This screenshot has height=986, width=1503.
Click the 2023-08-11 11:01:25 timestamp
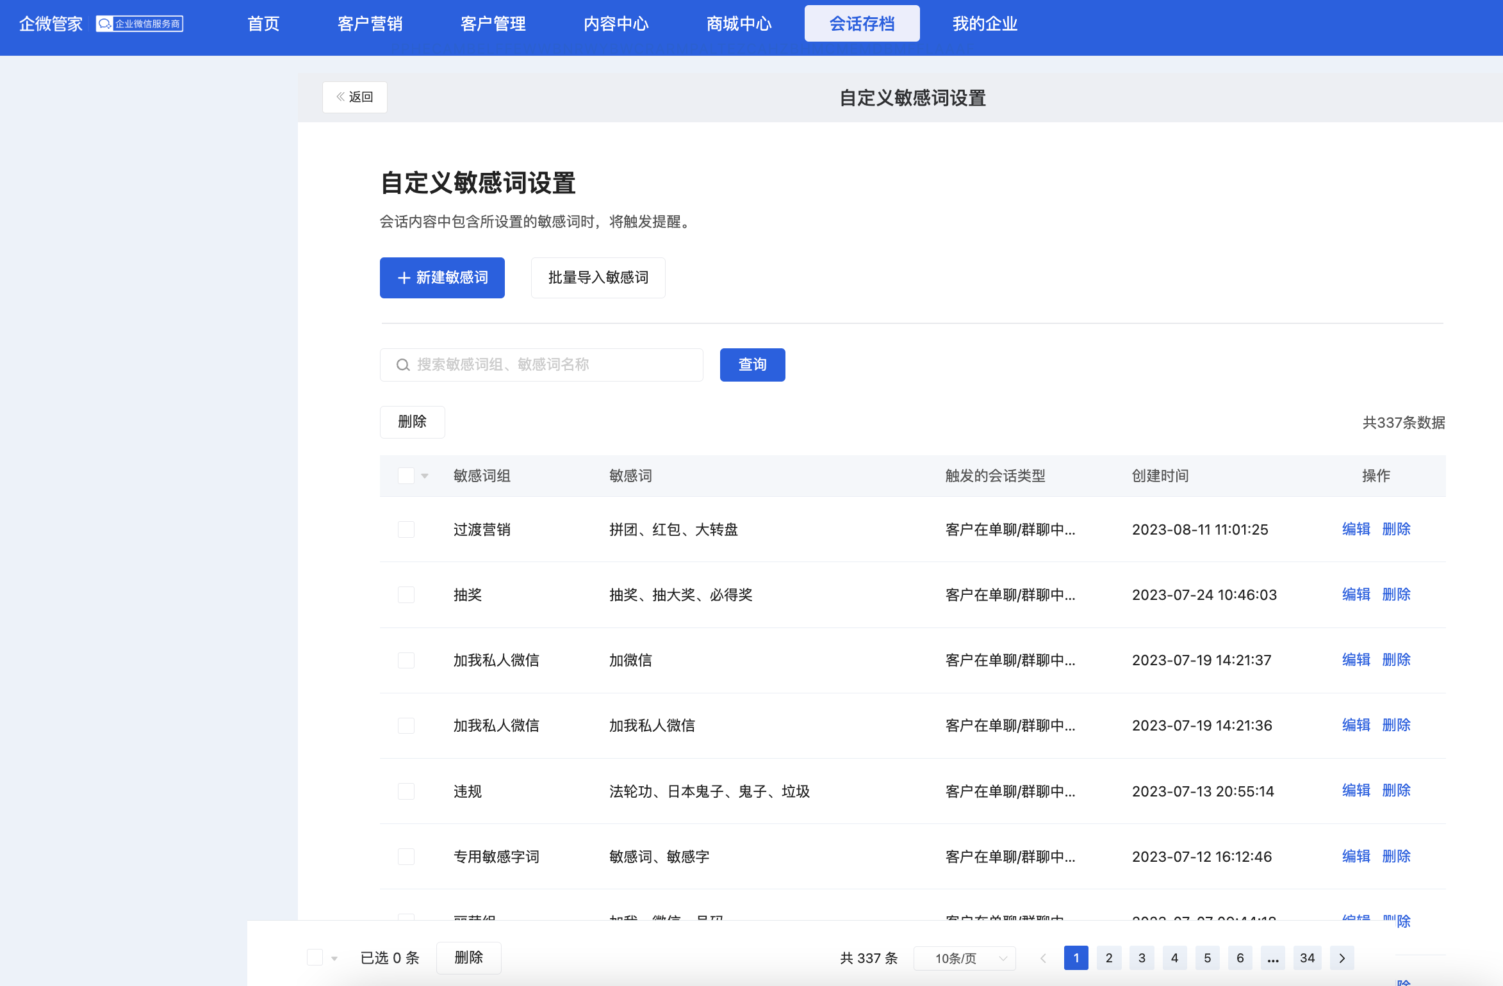coord(1200,529)
